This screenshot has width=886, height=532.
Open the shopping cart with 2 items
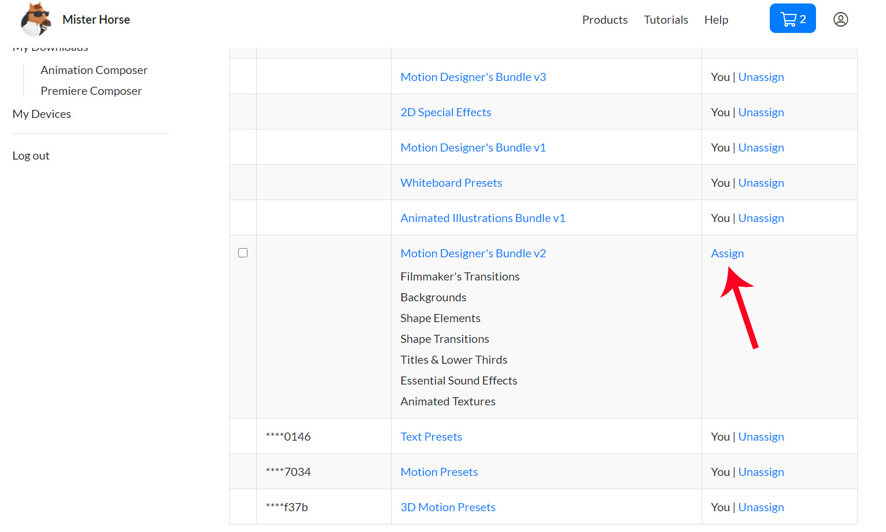tap(792, 19)
